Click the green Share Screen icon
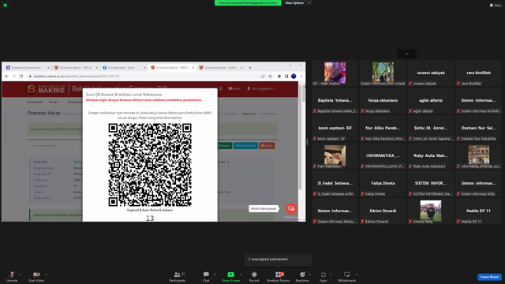The height and width of the screenshot is (284, 505). tap(231, 275)
